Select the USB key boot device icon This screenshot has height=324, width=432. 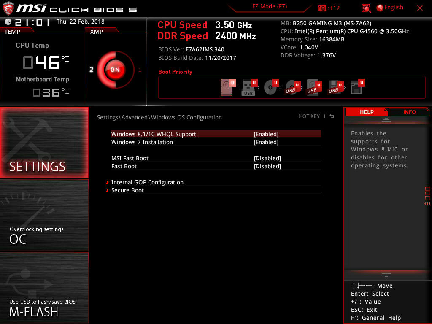[x=249, y=88]
